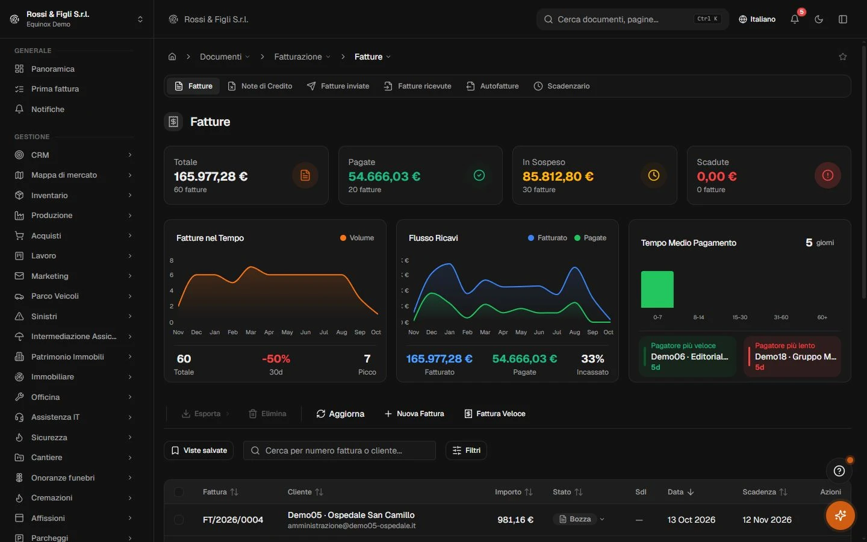Toggle the Fatturato legend in Flusso Ricavi
Screen dimensions: 867x542
pos(547,238)
